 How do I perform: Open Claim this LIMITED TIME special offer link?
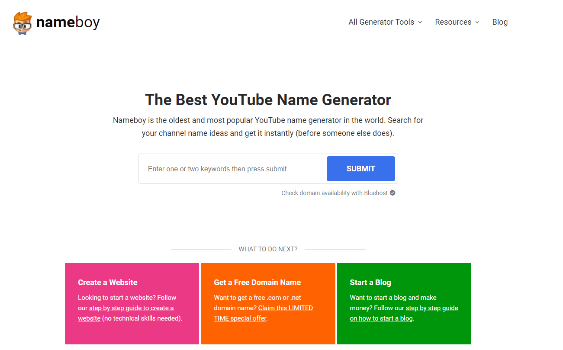(x=263, y=313)
